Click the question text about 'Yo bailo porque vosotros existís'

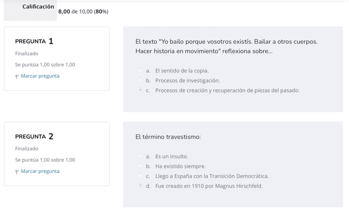[226, 46]
